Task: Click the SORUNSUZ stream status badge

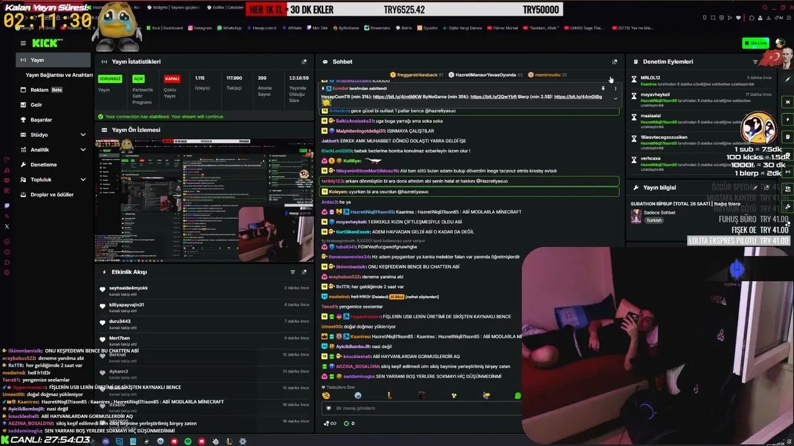Action: point(110,79)
